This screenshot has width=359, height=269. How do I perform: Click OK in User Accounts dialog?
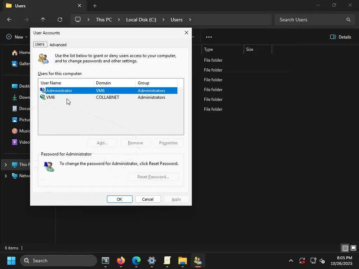(x=120, y=199)
